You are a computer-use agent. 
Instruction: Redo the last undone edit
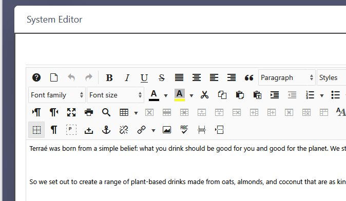[89, 77]
